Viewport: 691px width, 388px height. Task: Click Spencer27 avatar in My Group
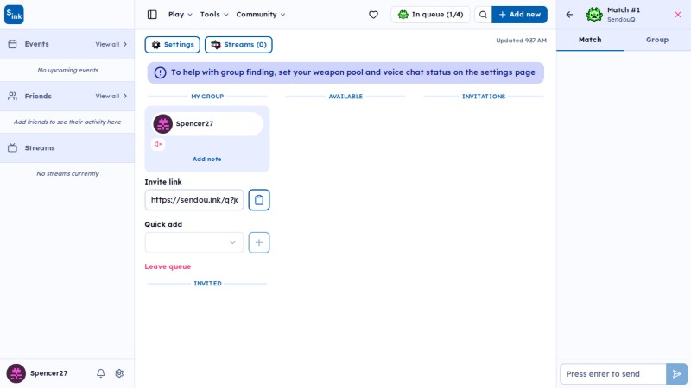click(162, 123)
